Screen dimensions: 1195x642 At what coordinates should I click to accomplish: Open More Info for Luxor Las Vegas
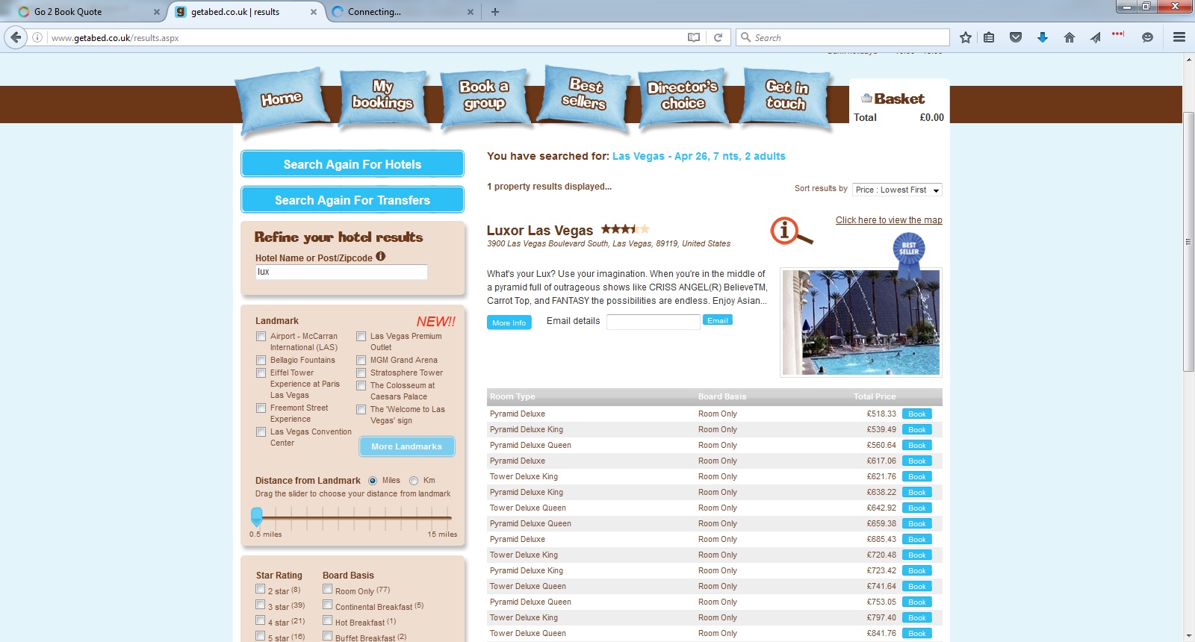[509, 322]
